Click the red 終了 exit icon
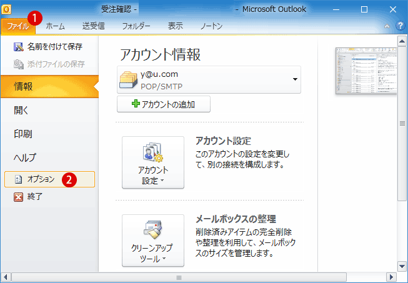The image size is (408, 283). click(x=18, y=197)
